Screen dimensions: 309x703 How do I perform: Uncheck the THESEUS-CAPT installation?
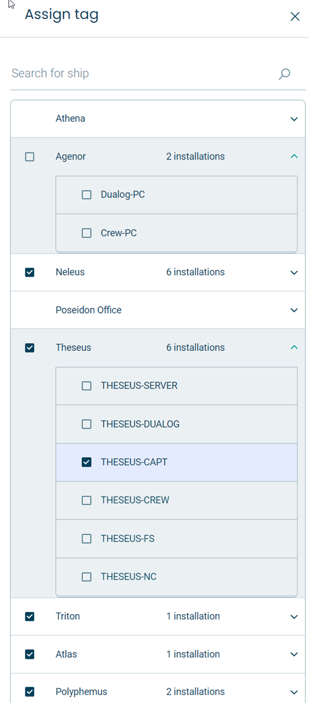click(x=87, y=462)
